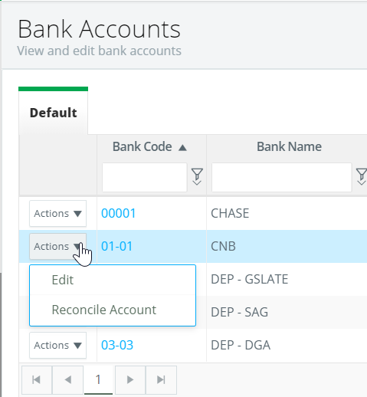
Task: Go to the previous page arrow
Action: (x=68, y=380)
